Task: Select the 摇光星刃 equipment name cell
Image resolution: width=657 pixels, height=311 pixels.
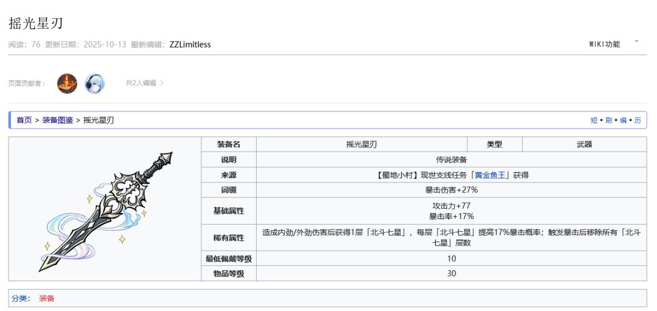Action: [x=361, y=144]
